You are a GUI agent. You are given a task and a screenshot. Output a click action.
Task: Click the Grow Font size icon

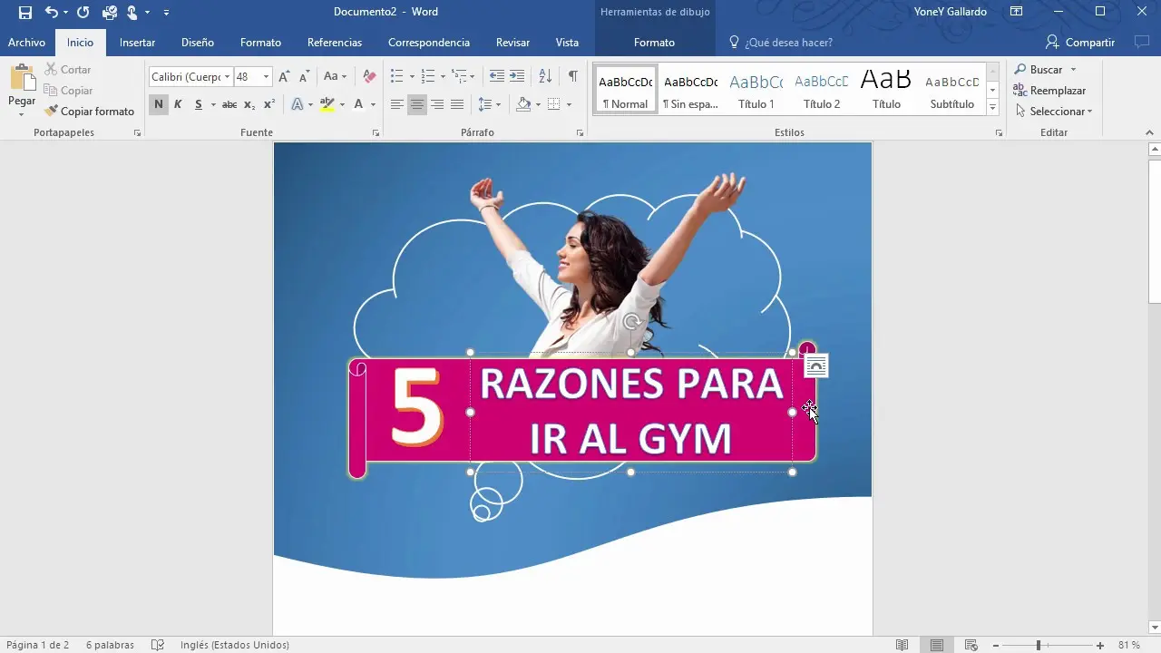tap(285, 77)
